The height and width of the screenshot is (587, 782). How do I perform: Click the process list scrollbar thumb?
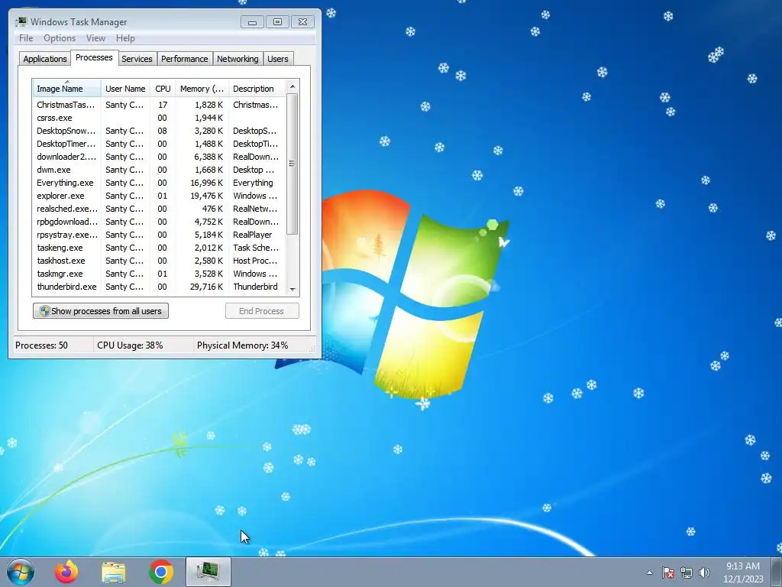292,164
